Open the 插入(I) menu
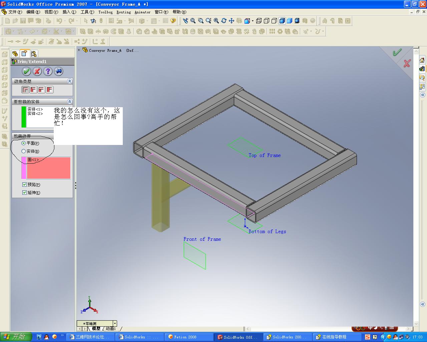The image size is (427, 342). [69, 12]
